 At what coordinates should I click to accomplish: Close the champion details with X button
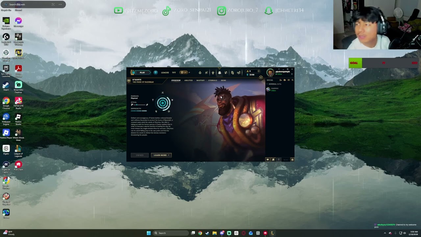pyautogui.click(x=261, y=78)
